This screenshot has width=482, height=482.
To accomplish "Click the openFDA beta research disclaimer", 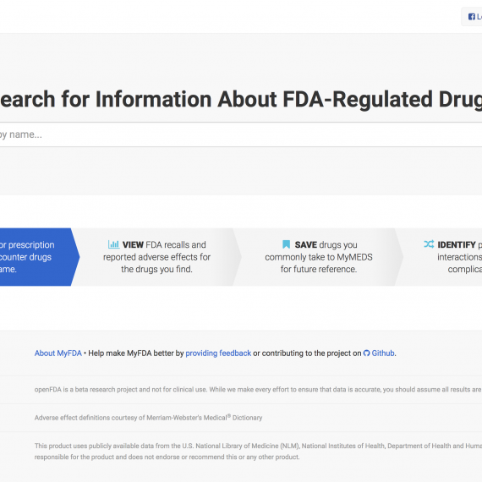I will [x=258, y=390].
